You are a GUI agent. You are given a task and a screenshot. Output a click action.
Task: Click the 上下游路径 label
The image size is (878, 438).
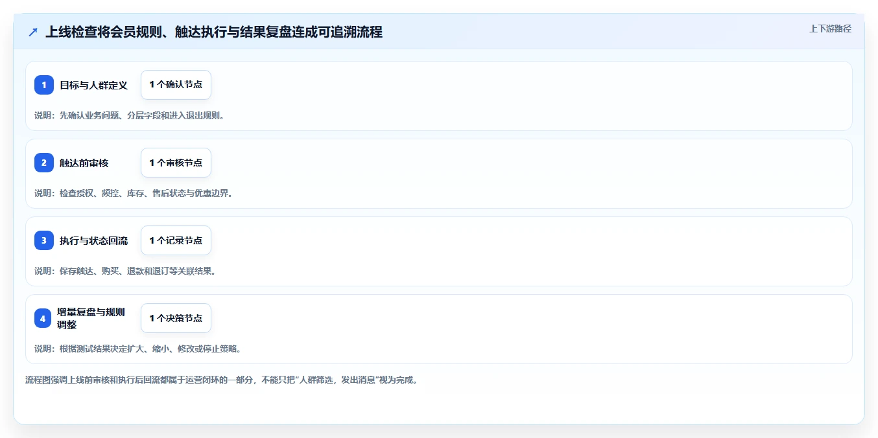coord(830,29)
